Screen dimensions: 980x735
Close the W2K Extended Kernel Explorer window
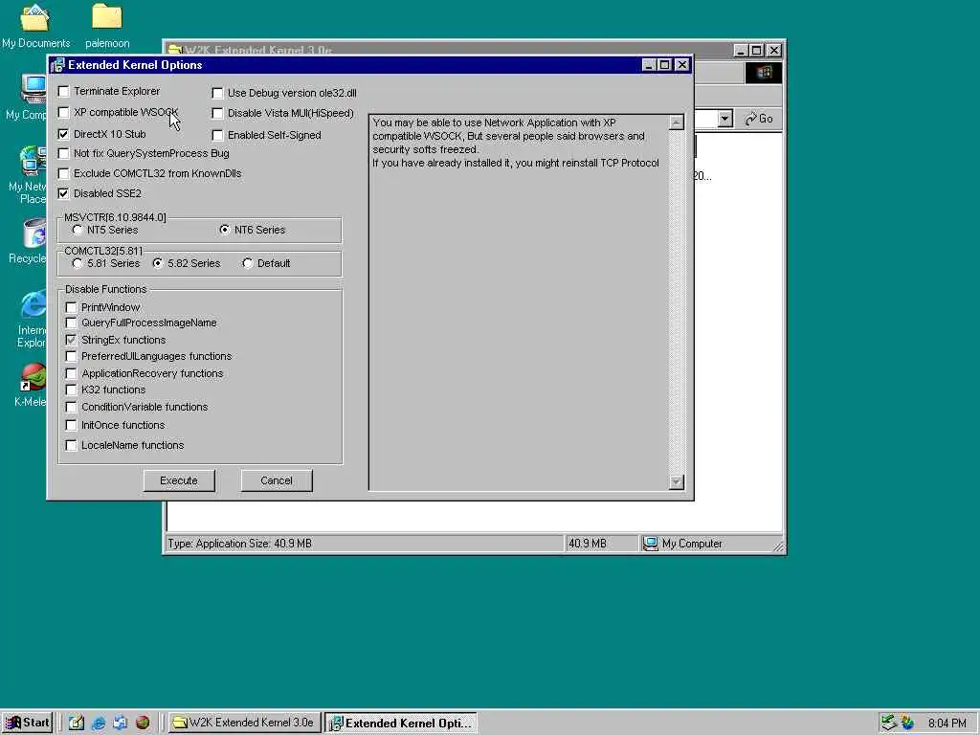(x=773, y=51)
